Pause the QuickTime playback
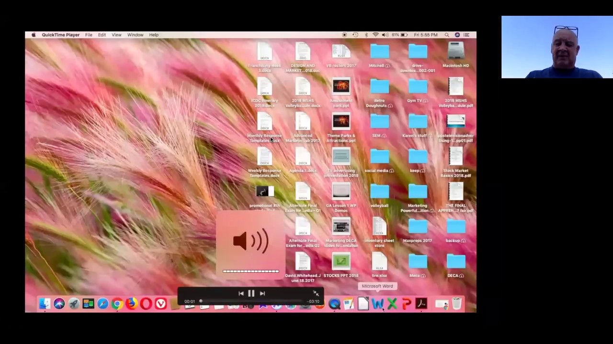The width and height of the screenshot is (613, 344). (x=251, y=293)
